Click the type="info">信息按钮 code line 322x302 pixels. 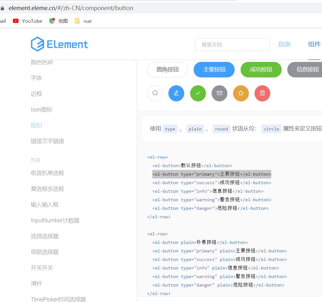208,191
